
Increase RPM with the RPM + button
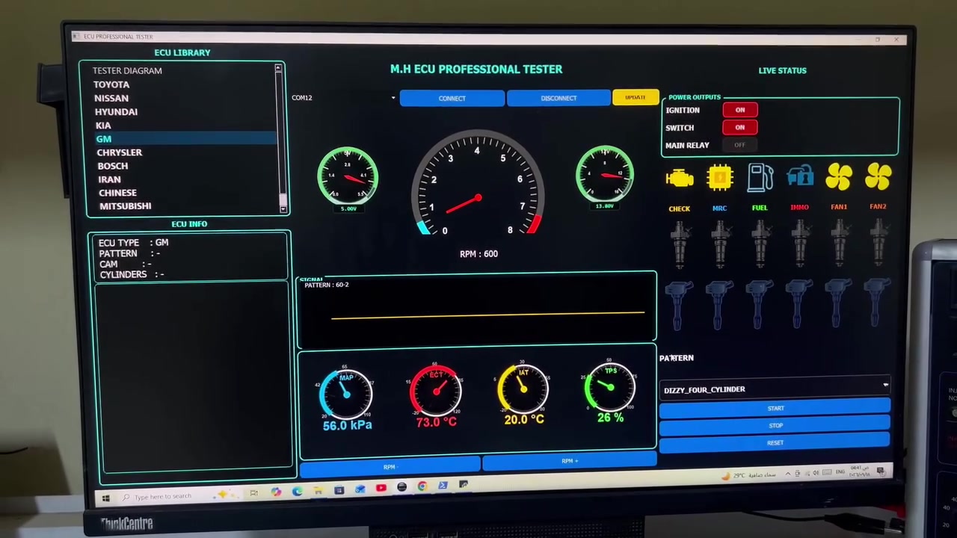(x=570, y=461)
